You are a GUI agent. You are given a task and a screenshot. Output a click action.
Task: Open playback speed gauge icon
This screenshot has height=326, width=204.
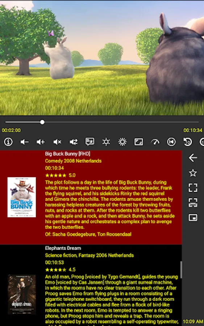tap(155, 142)
